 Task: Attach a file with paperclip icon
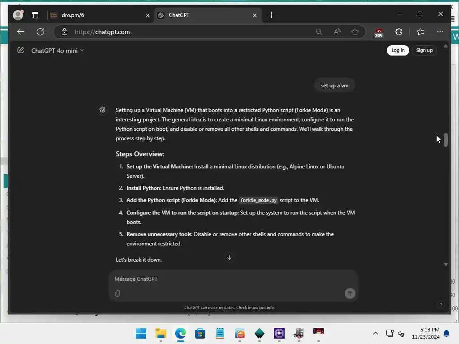tap(117, 293)
